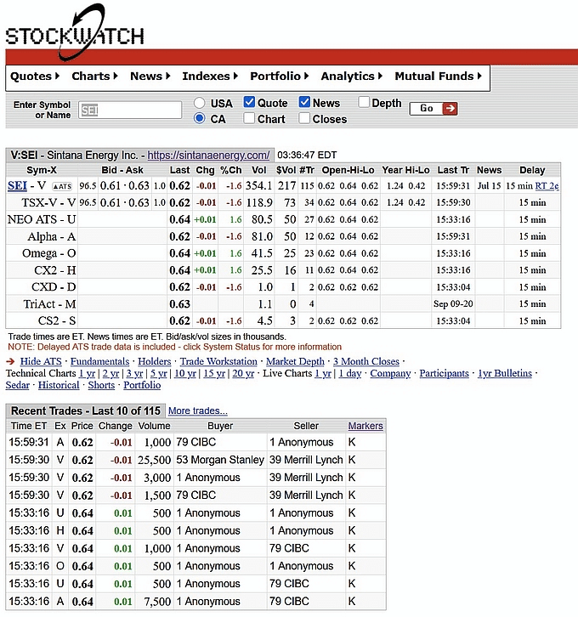The width and height of the screenshot is (578, 617).
Task: Open the 3 yr technical chart
Action: pos(134,373)
